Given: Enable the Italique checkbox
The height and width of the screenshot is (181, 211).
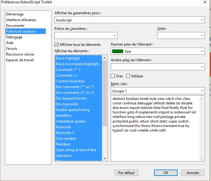Looking at the screenshot, I should click(x=128, y=76).
